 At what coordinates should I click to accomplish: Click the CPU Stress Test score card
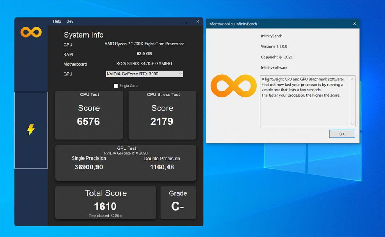(162, 115)
